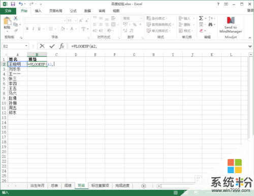This screenshot has width=254, height=196.
Task: Click the vertical scrollbar up arrow
Action: [x=251, y=55]
